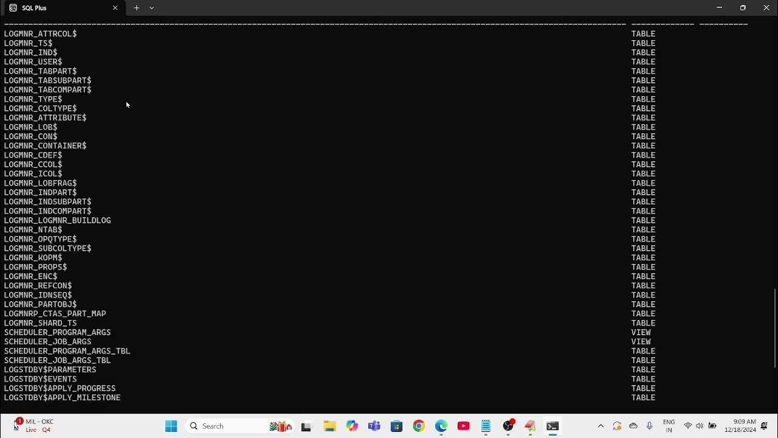Select the SQL Plus tab

point(63,8)
